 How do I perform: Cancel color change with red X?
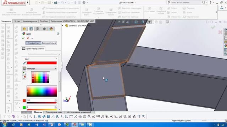28,38
